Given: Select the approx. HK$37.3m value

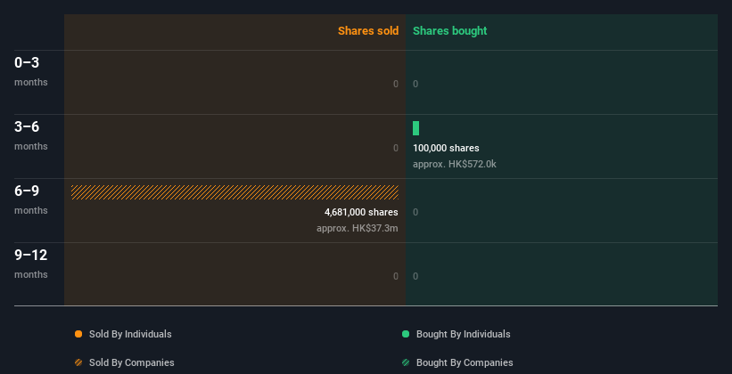Looking at the screenshot, I should coord(358,229).
